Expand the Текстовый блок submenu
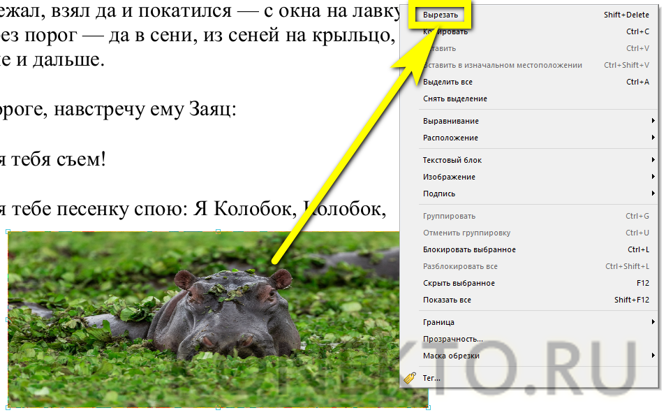This screenshot has height=415, width=666. click(x=452, y=160)
